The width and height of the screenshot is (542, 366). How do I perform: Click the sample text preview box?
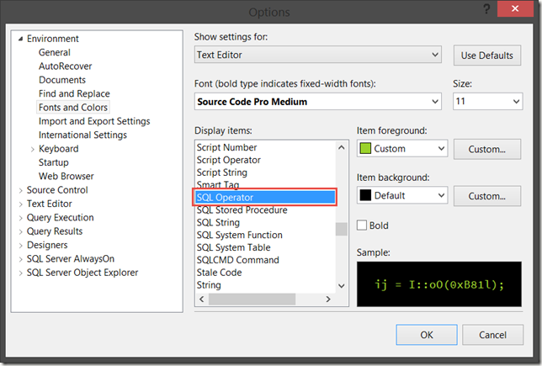click(x=439, y=284)
